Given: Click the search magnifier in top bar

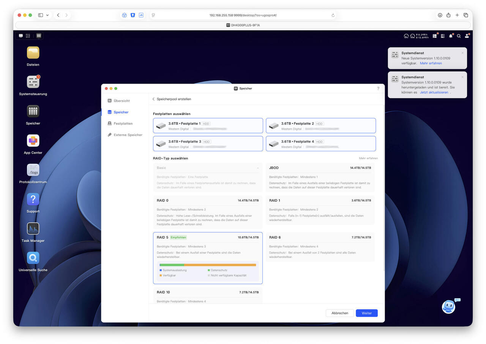Looking at the screenshot, I should 459,36.
